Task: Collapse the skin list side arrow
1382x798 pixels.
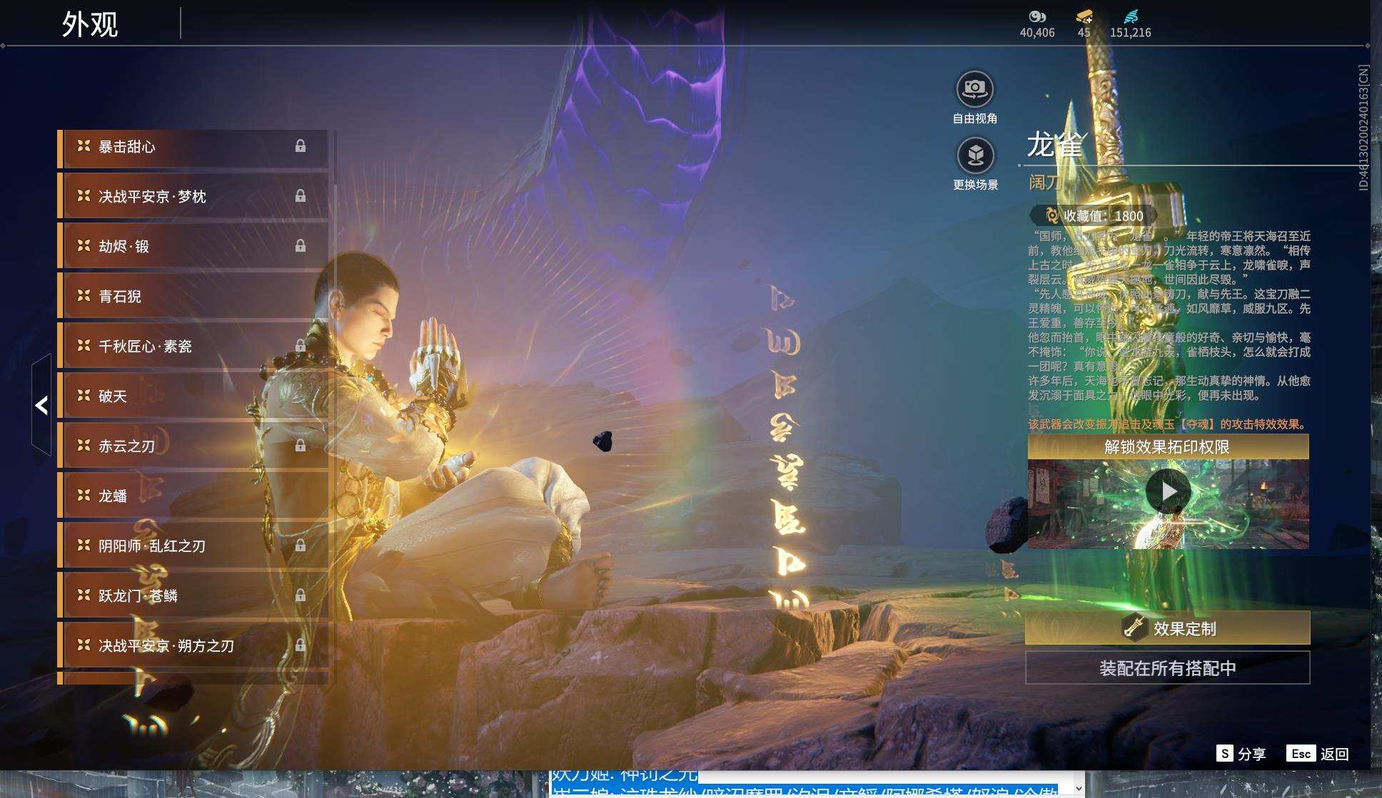Action: point(41,405)
